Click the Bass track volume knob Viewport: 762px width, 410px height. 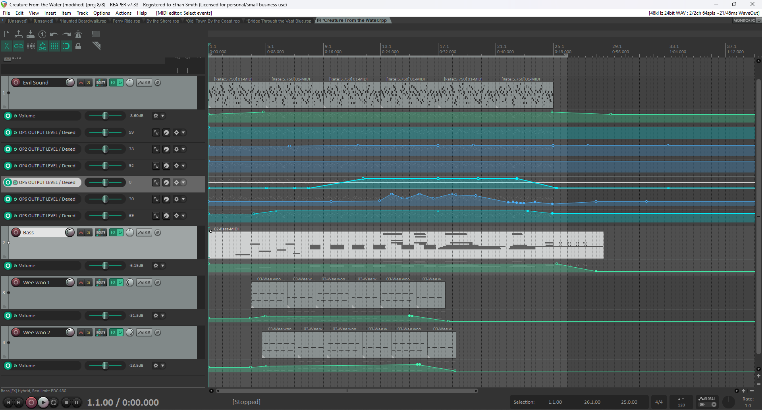click(70, 232)
